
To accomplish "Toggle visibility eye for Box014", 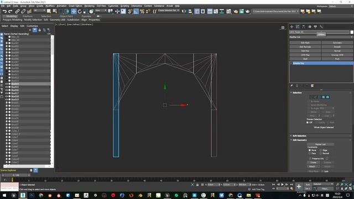I will (x=7, y=84).
